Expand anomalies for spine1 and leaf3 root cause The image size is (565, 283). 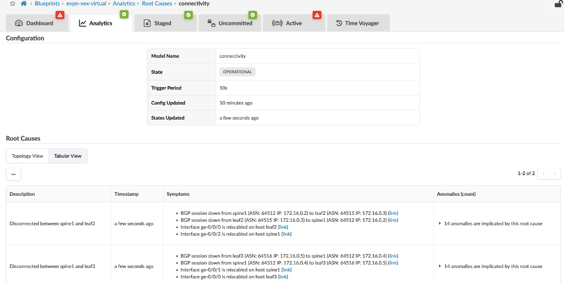click(440, 266)
